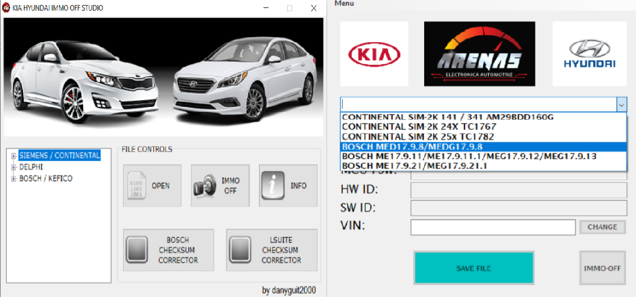Click the teal SAVE FILE button
This screenshot has width=636, height=297.
coord(474,268)
